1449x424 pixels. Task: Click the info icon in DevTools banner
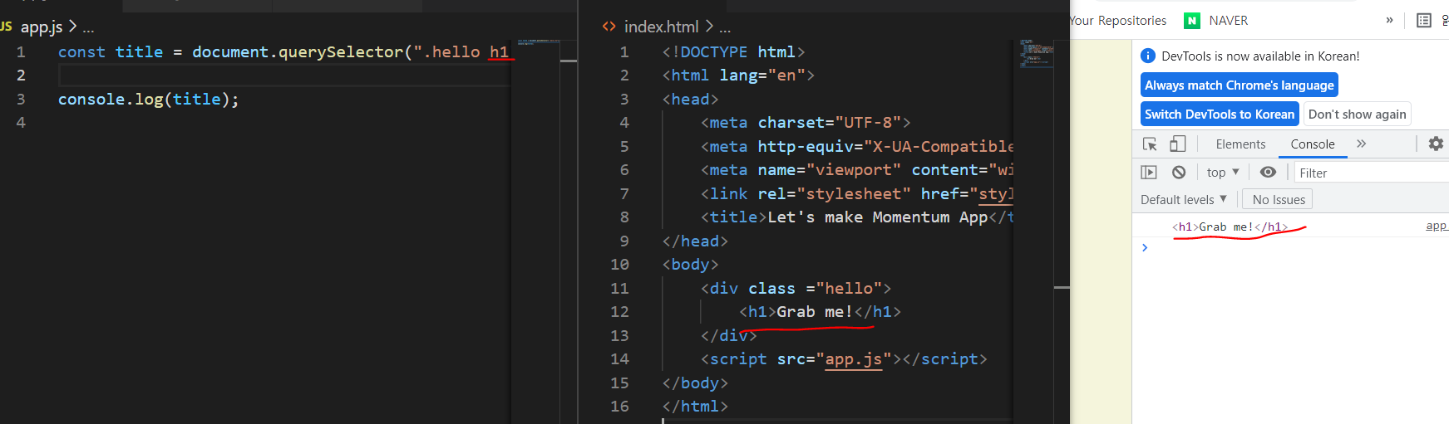1148,56
